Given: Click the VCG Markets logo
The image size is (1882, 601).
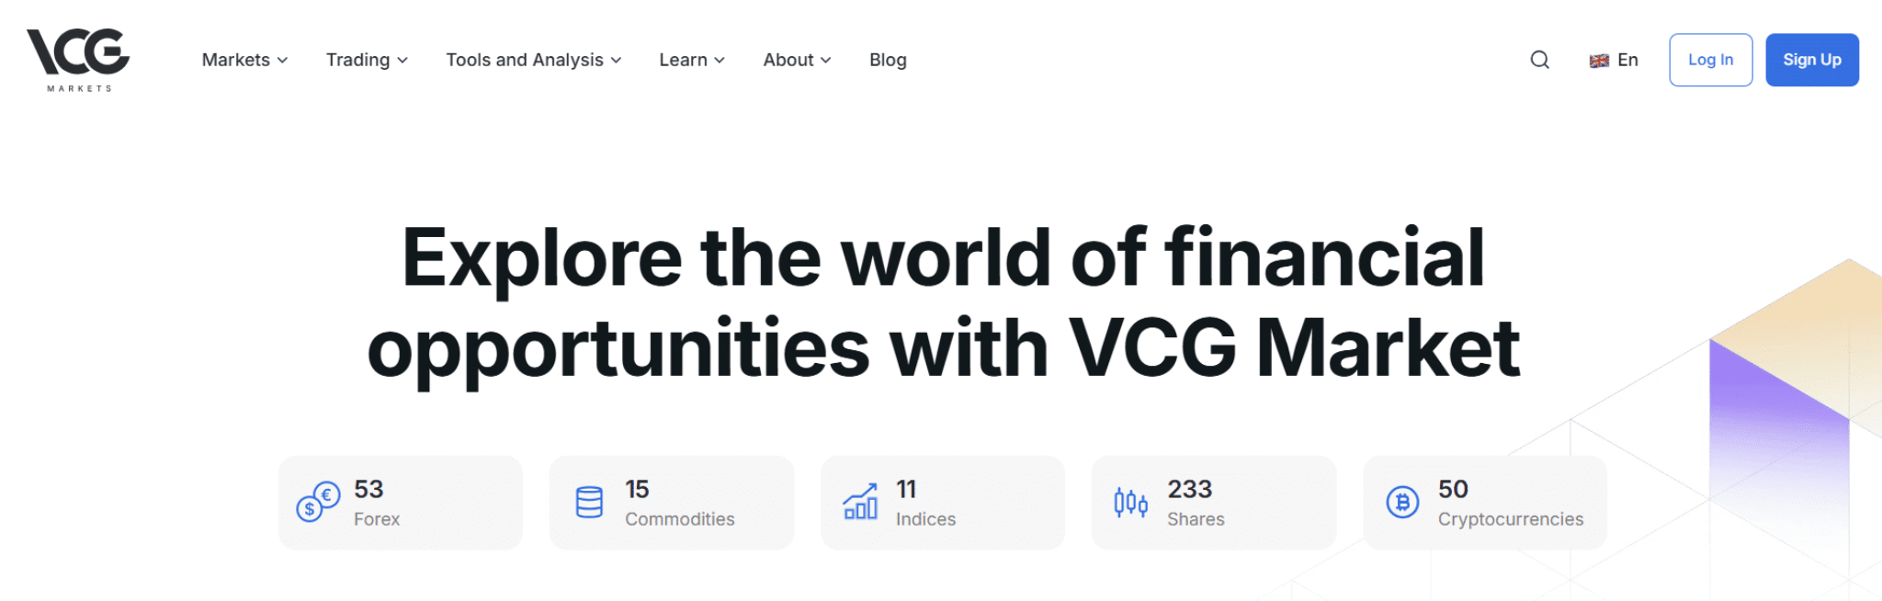Looking at the screenshot, I should click(81, 60).
